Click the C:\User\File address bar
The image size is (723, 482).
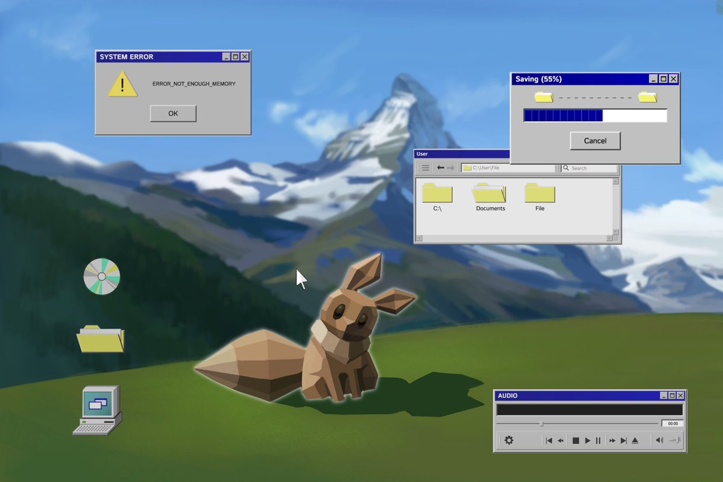coord(508,167)
